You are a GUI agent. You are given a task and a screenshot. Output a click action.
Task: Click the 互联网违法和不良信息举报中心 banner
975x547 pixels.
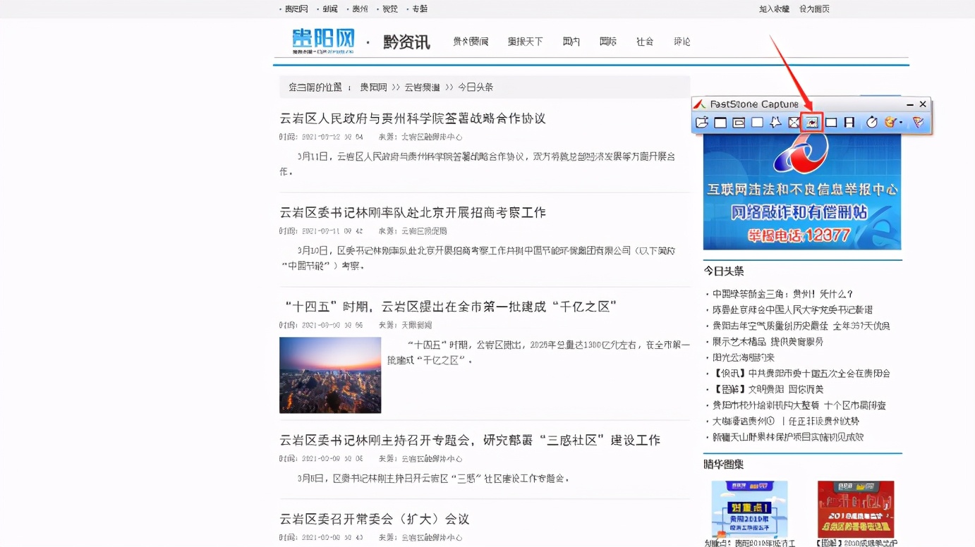801,192
